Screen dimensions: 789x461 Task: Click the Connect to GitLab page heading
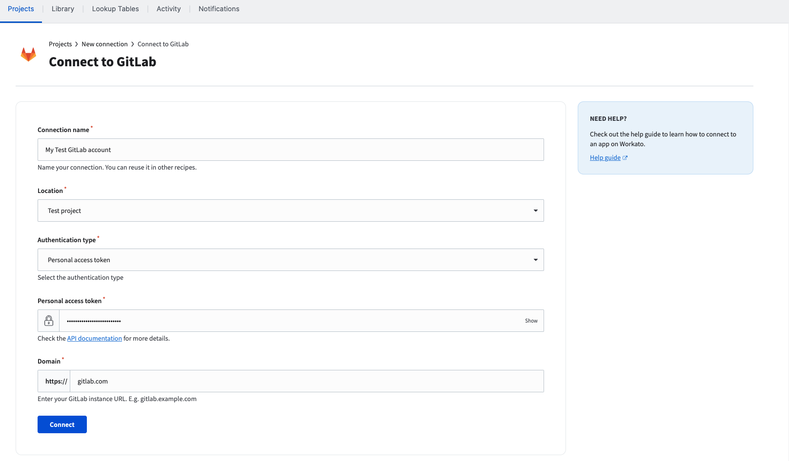pos(102,62)
